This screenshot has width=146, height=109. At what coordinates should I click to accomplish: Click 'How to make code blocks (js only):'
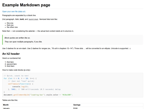(x=16, y=70)
